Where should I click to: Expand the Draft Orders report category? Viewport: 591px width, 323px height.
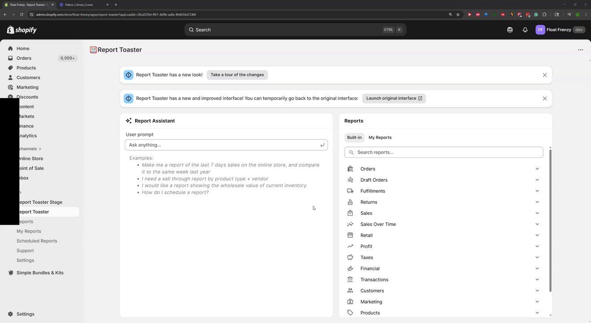pyautogui.click(x=537, y=180)
